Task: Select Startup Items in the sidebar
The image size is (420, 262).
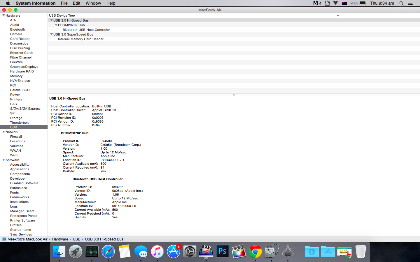Action: [x=20, y=230]
